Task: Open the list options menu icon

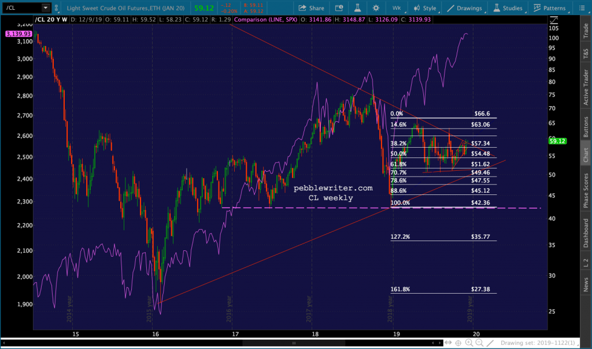Action: [582, 8]
